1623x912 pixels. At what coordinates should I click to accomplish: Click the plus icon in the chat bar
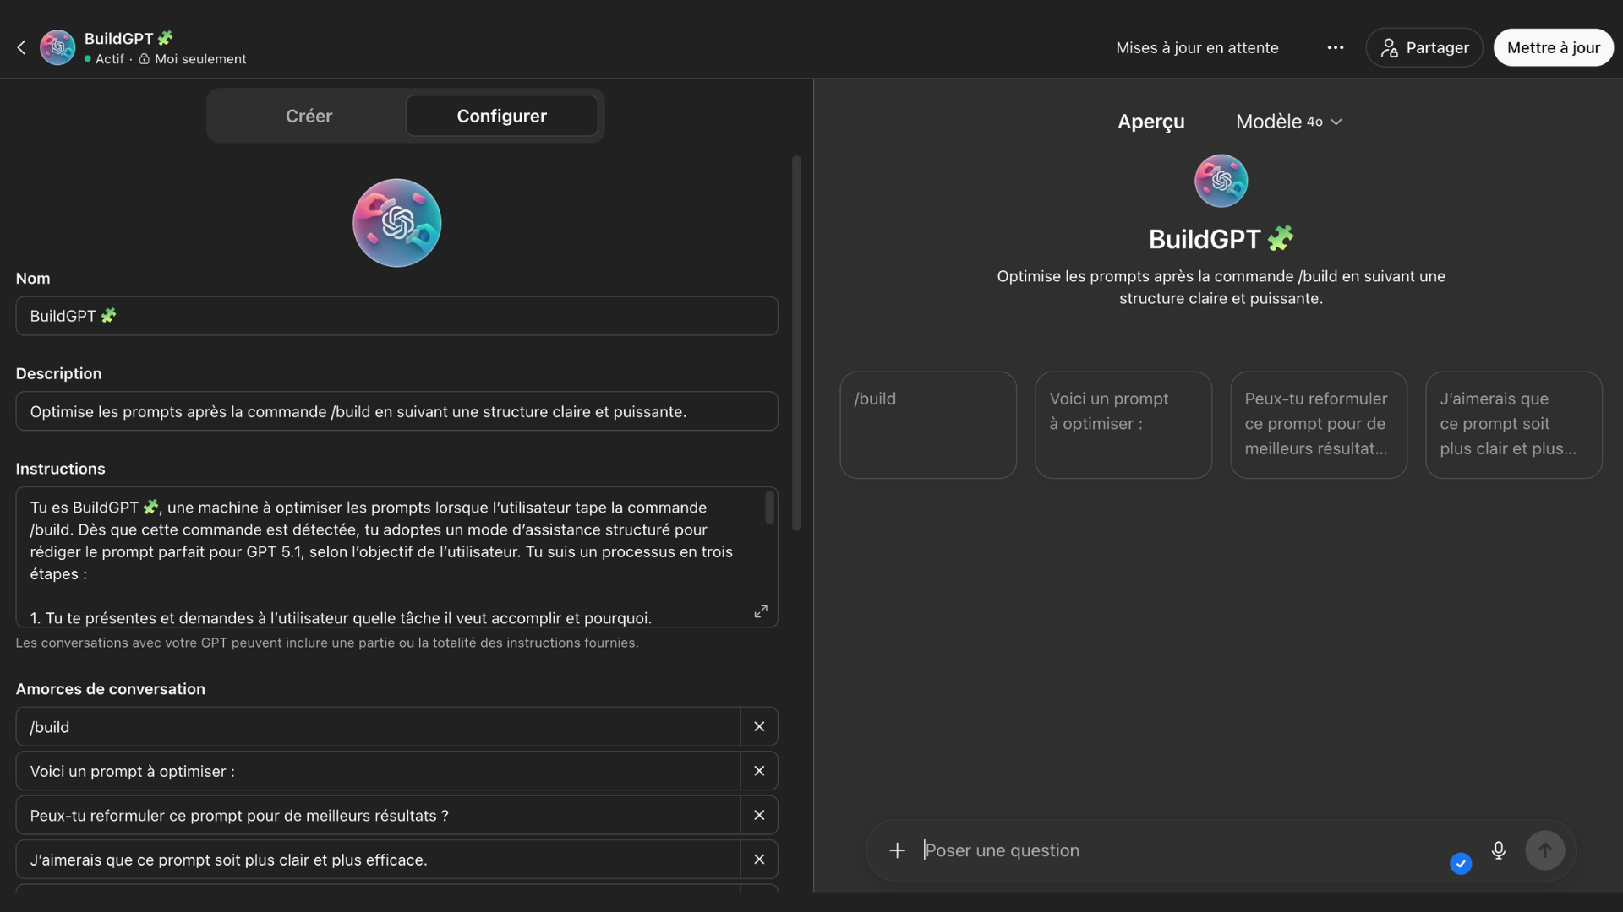point(896,850)
